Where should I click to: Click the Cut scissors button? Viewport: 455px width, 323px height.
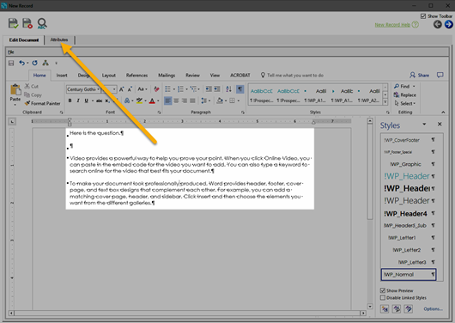[x=32, y=86]
